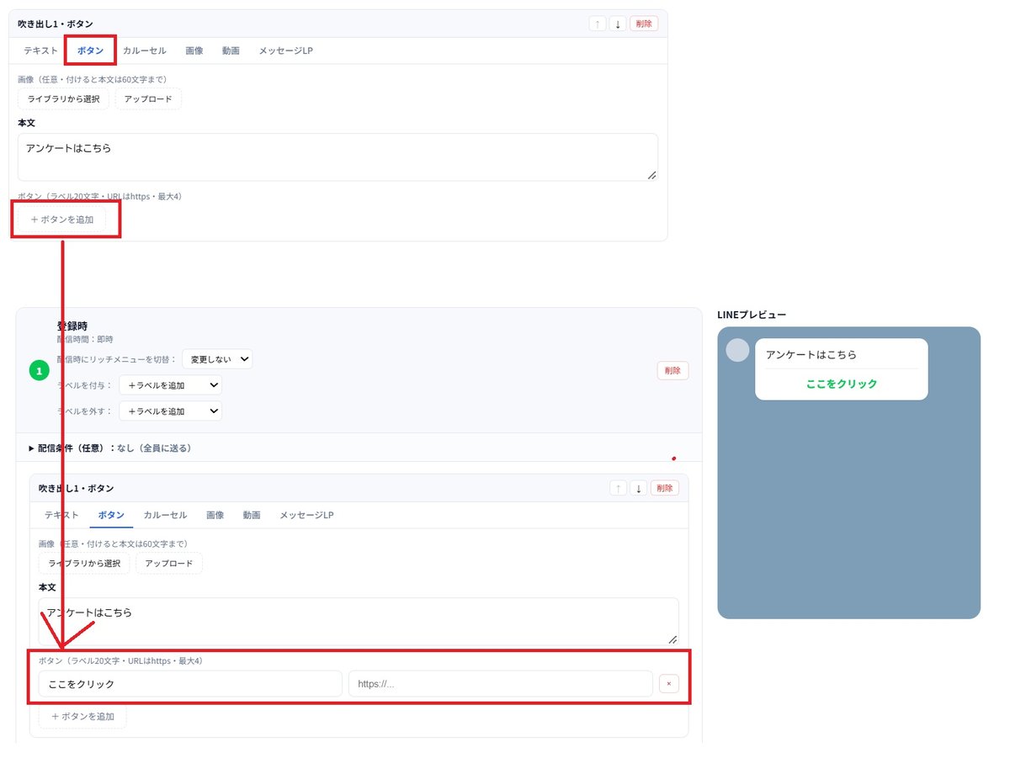
Task: Open the 動画 tab in the upper panel
Action: tap(231, 50)
